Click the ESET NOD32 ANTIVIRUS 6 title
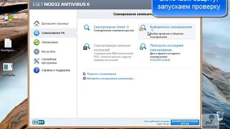Screen dimensions: 230x129 tap(61, 4)
